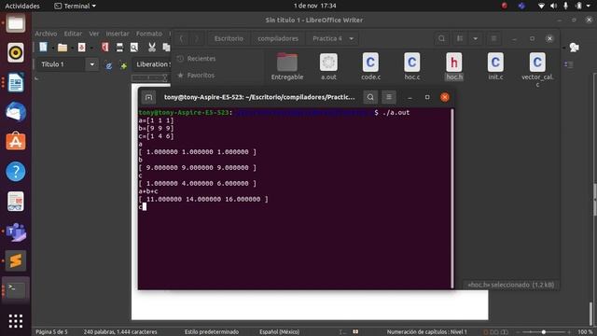The image size is (597, 336).
Task: Open the Ver menu
Action: (x=94, y=34)
